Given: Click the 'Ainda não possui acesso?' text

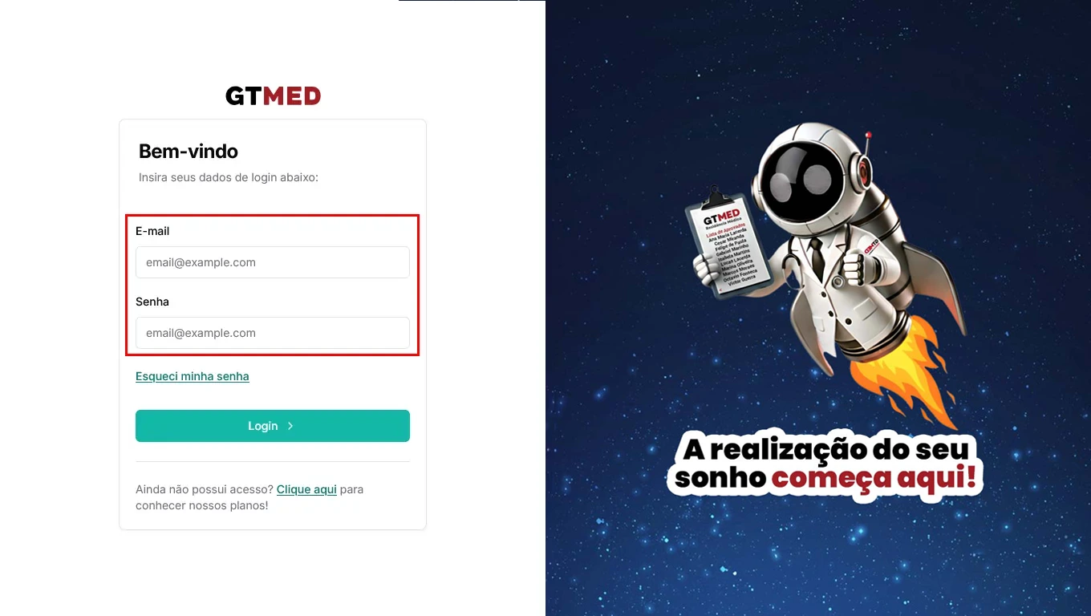Looking at the screenshot, I should [205, 489].
